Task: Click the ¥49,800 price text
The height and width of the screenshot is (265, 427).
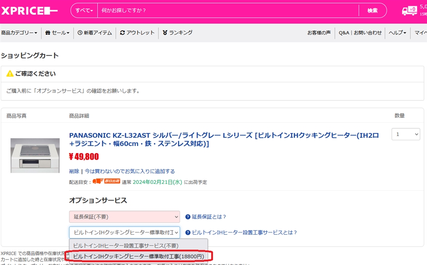Action: click(84, 157)
